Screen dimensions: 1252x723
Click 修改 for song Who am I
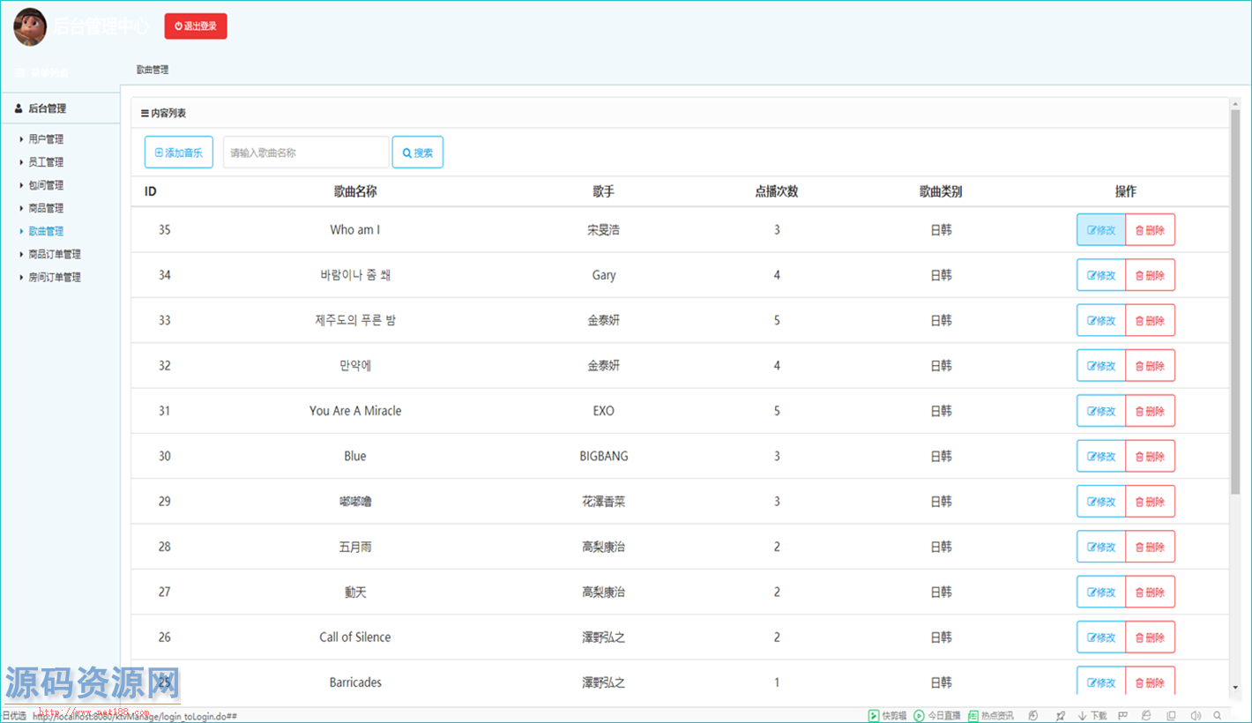[1101, 230]
